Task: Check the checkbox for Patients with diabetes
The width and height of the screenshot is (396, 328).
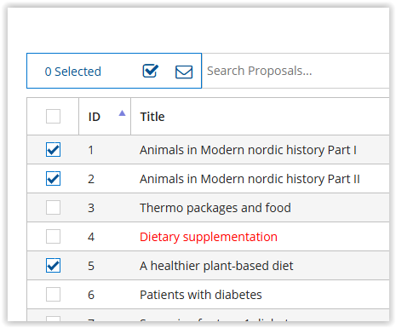Action: click(x=53, y=295)
